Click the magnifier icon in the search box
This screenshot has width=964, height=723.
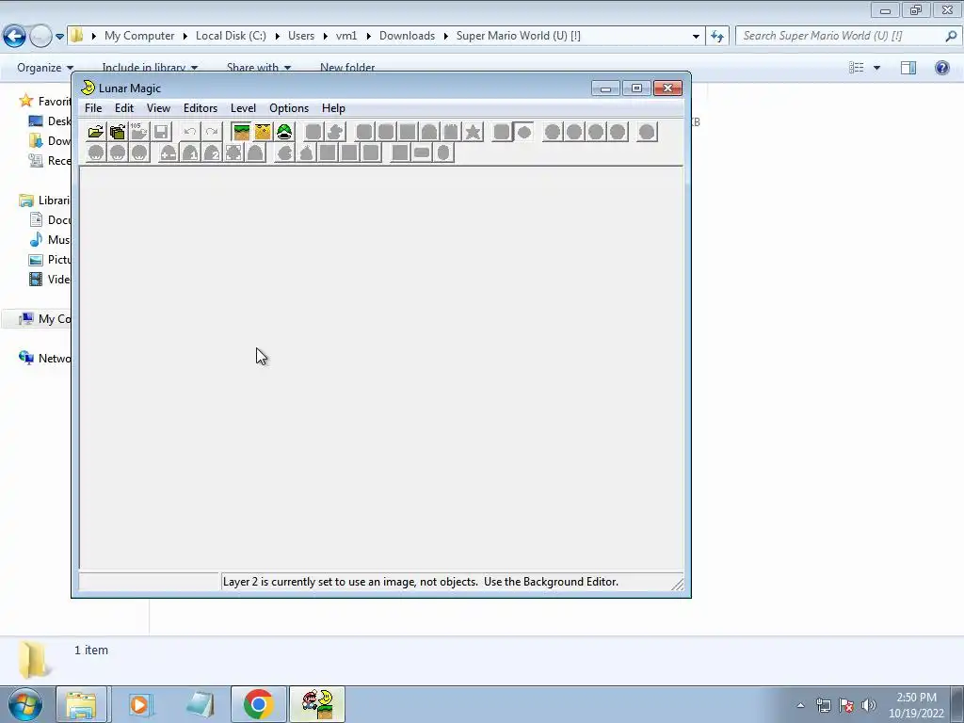(x=951, y=36)
